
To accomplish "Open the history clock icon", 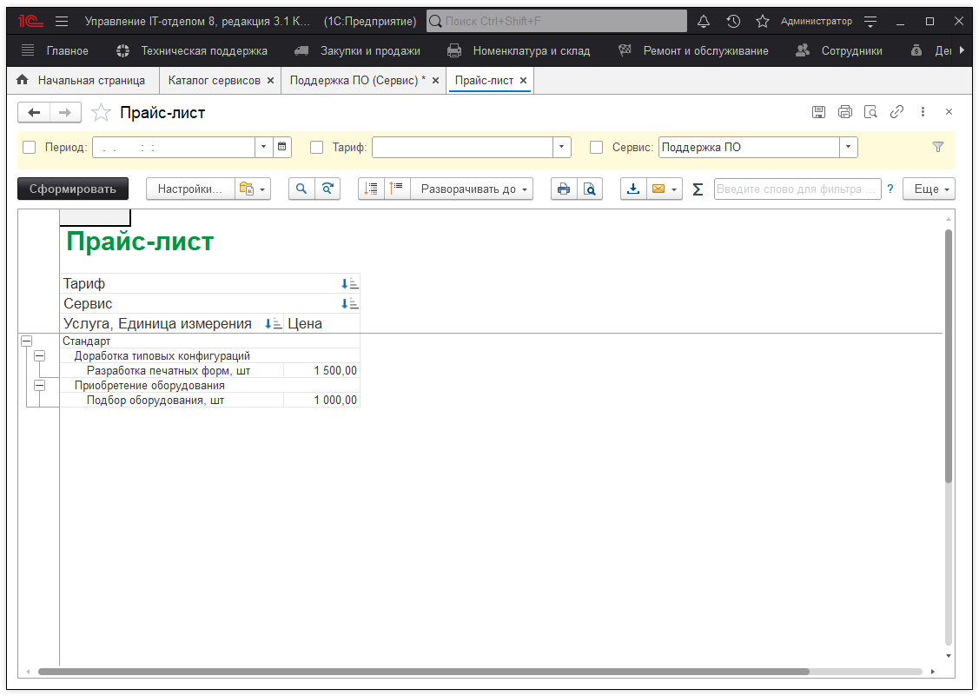I will tap(733, 21).
